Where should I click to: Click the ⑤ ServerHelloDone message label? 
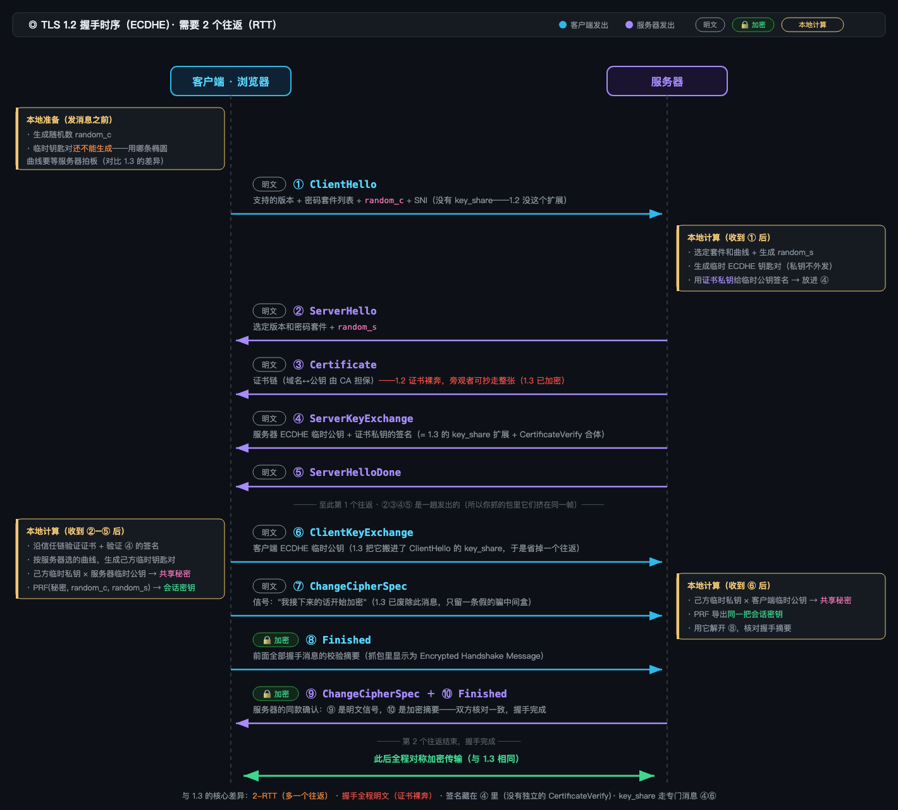347,472
